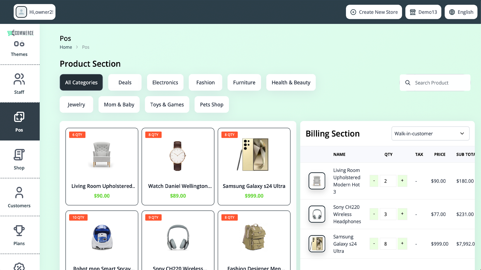Increase quantity of Living Room Upholstered
The width and height of the screenshot is (481, 270).
[402, 181]
